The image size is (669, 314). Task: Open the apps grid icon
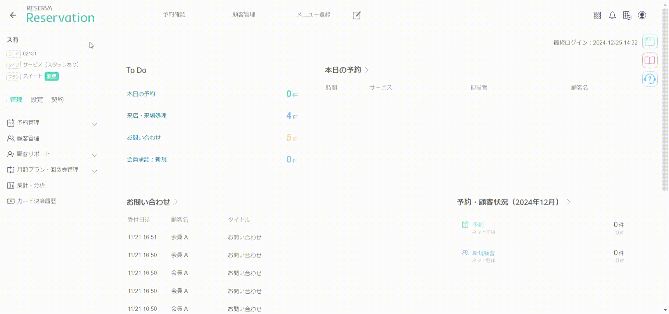point(597,15)
